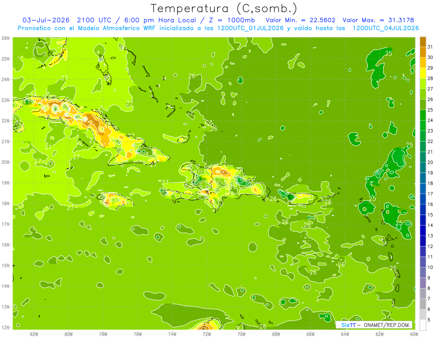The height and width of the screenshot is (339, 440).
Task: Click the "22N" latitude axis label
Action: [x=5, y=121]
